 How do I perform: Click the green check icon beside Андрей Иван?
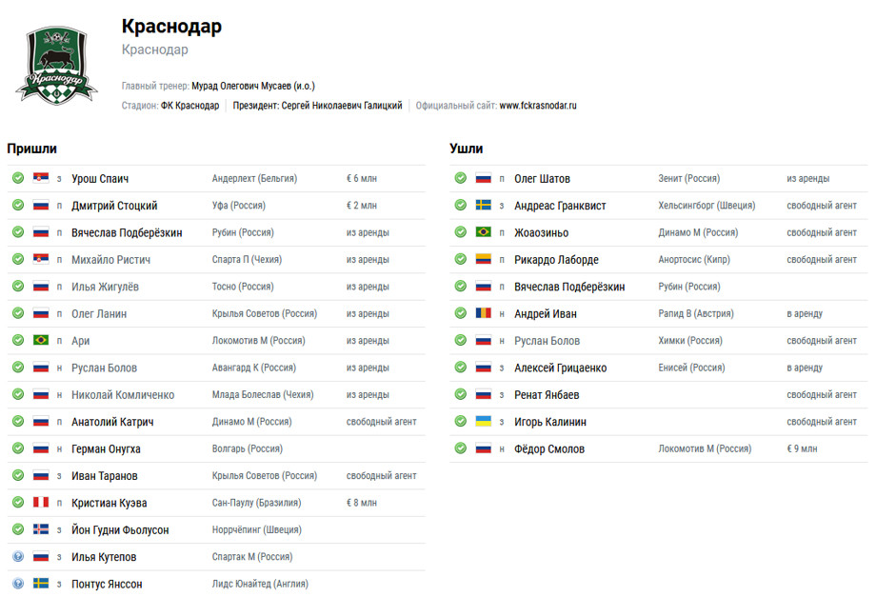(460, 313)
